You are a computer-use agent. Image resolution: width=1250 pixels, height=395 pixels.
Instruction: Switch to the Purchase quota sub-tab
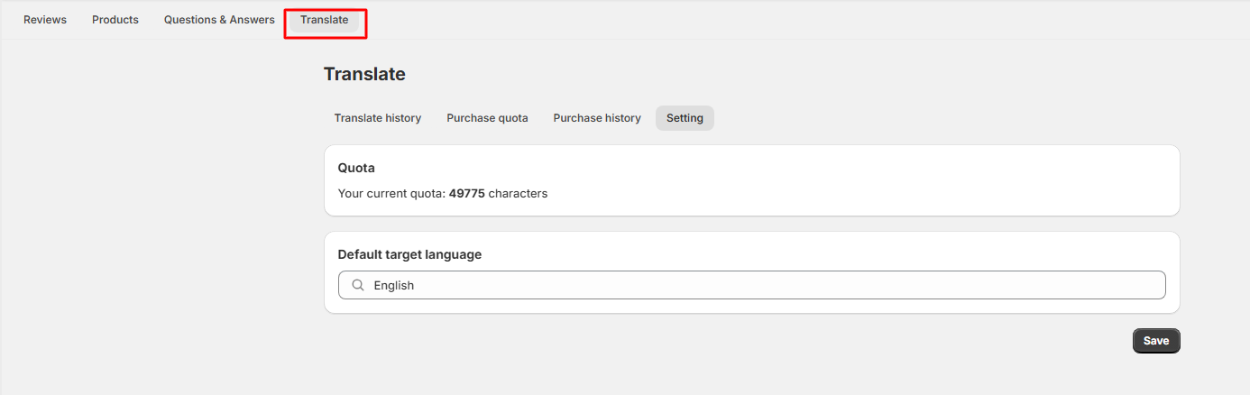[x=487, y=118]
